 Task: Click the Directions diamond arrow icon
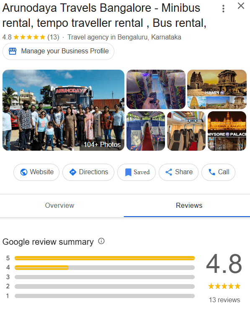pos(73,172)
